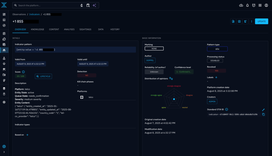Screen dimensions: 272x156
Task: Copy the Standard STIX ID
Action: pyautogui.click(x=263, y=114)
